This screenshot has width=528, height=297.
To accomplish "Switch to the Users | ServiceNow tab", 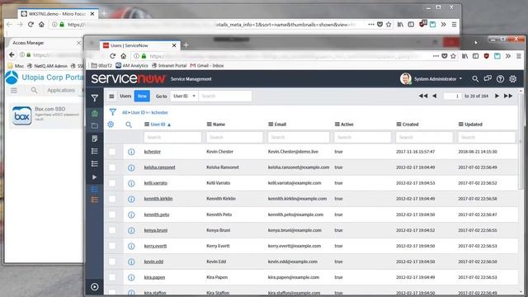I will point(140,45).
